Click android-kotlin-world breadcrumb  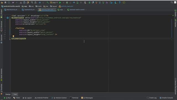click(11, 6)
